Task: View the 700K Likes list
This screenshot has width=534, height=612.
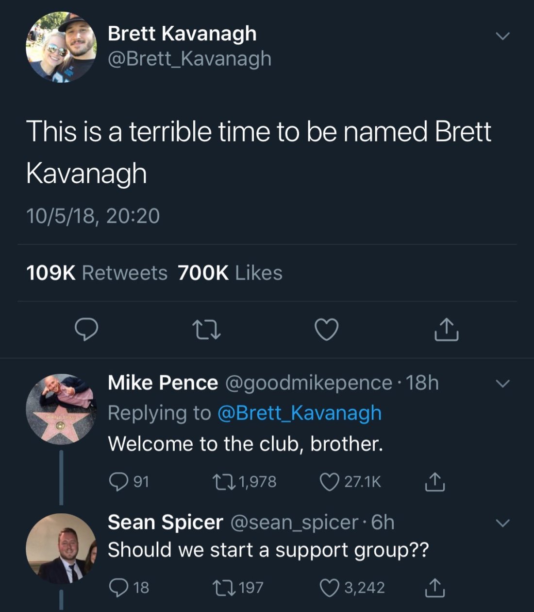Action: pos(230,273)
